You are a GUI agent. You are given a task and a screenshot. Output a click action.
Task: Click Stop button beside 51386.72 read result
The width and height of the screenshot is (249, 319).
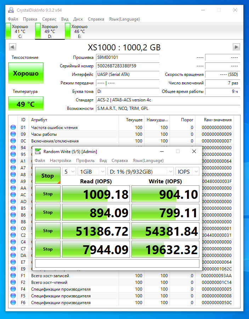[x=48, y=231]
